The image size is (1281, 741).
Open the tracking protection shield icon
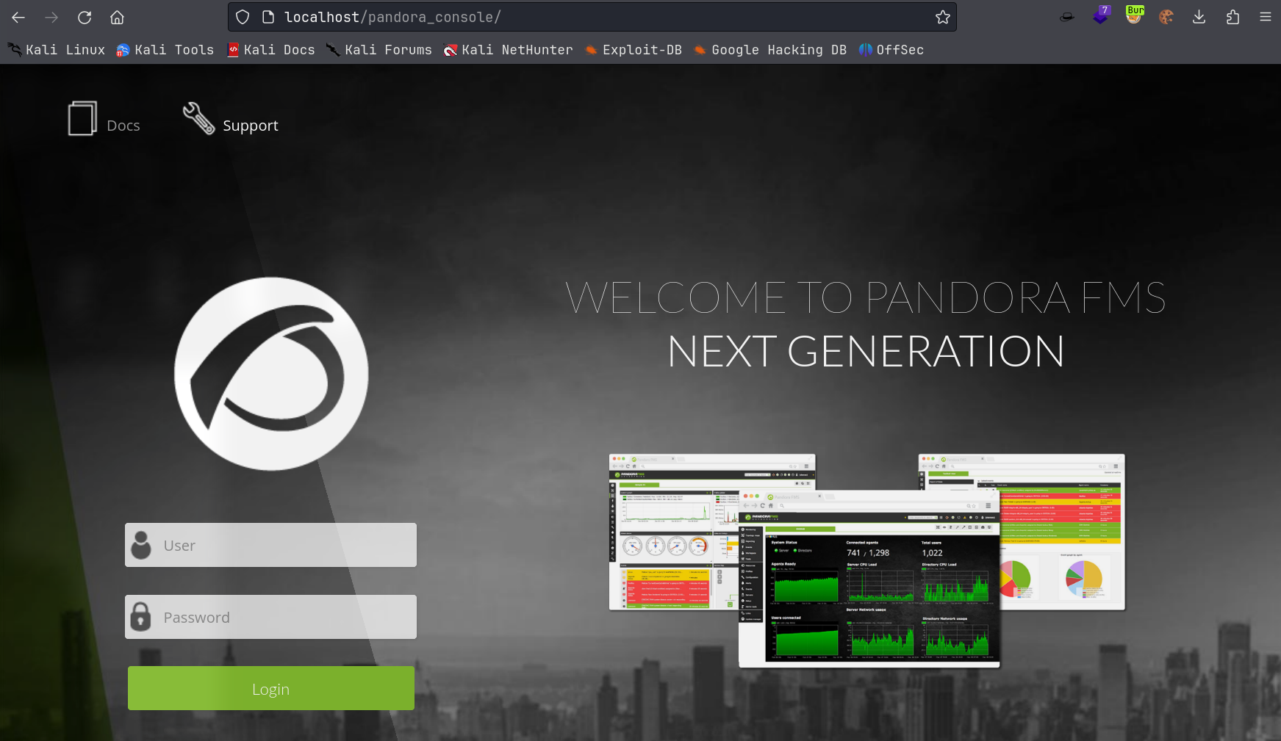(x=243, y=17)
